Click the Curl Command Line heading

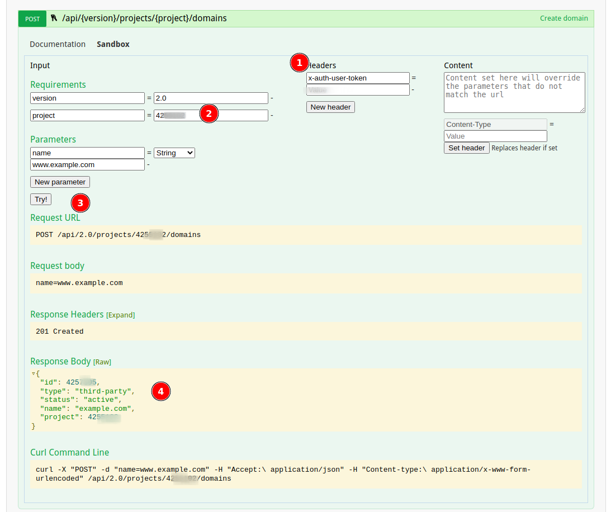tap(70, 452)
